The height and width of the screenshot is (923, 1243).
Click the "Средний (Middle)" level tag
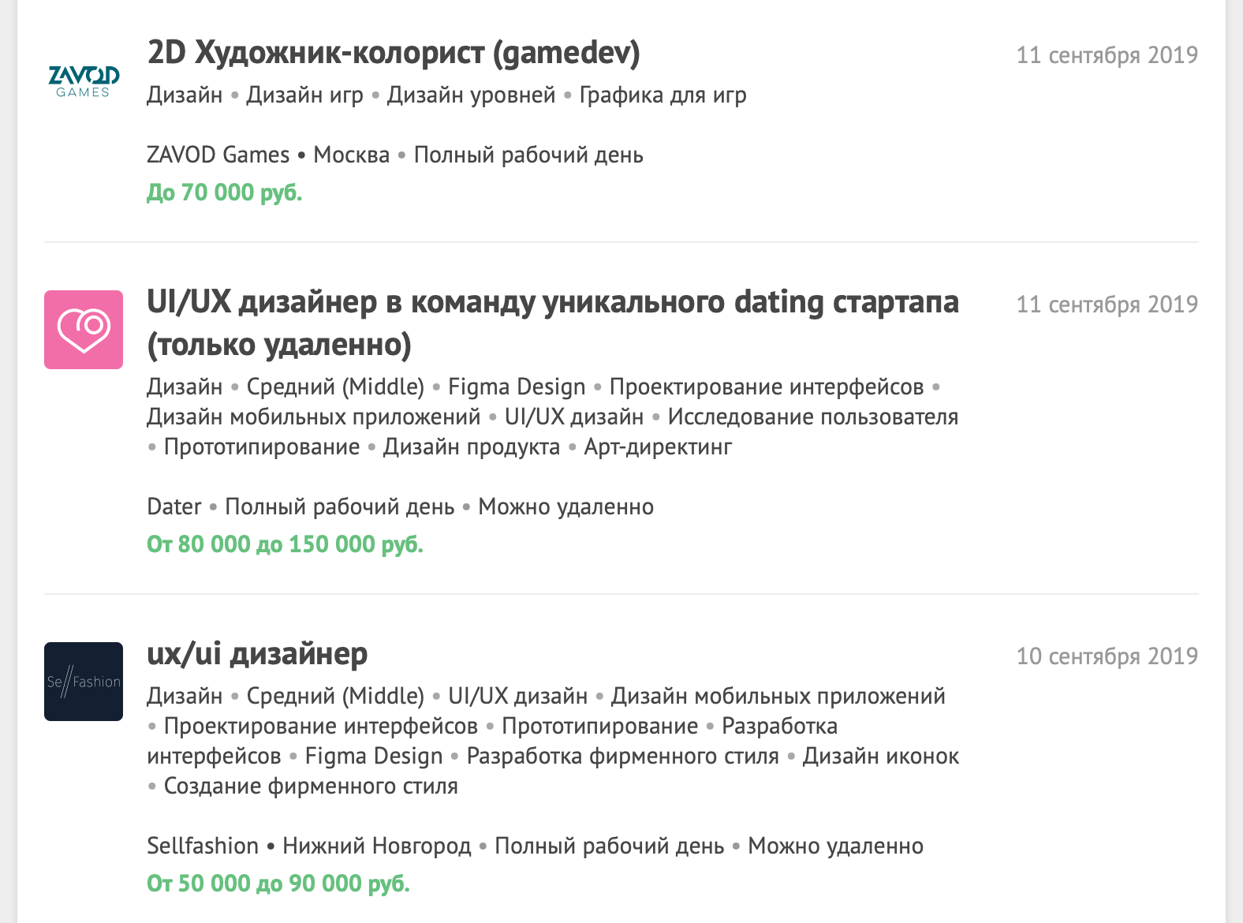[x=337, y=387]
